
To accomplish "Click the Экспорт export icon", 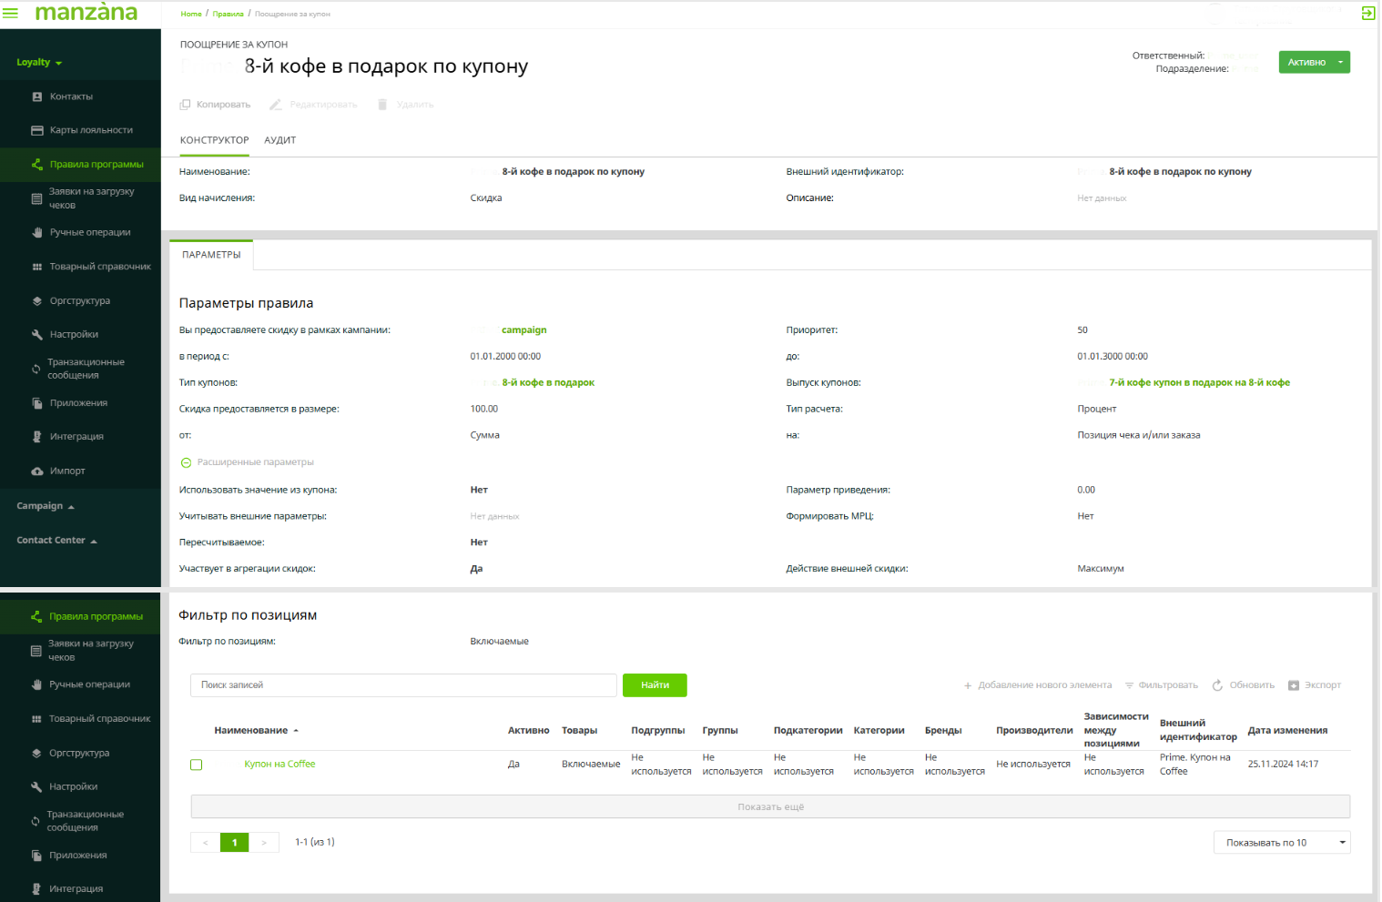I will (x=1294, y=685).
